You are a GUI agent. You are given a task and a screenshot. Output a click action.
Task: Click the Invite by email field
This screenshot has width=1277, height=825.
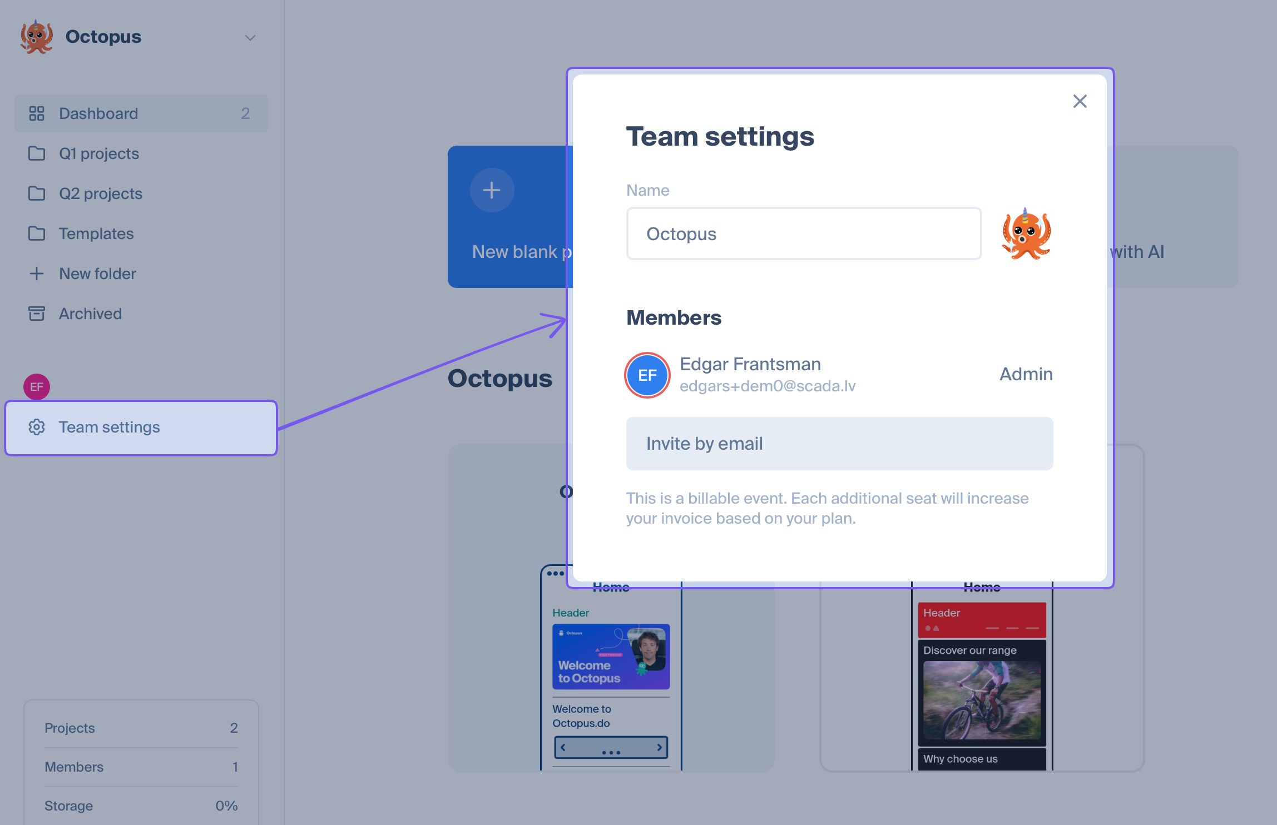(x=839, y=444)
